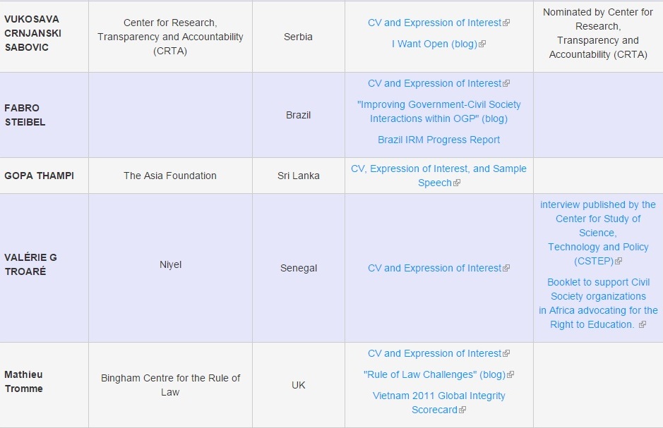663x428 pixels.
Task: Open Mathieu Tromme's CV and Expression of Interest
Action: tap(434, 353)
